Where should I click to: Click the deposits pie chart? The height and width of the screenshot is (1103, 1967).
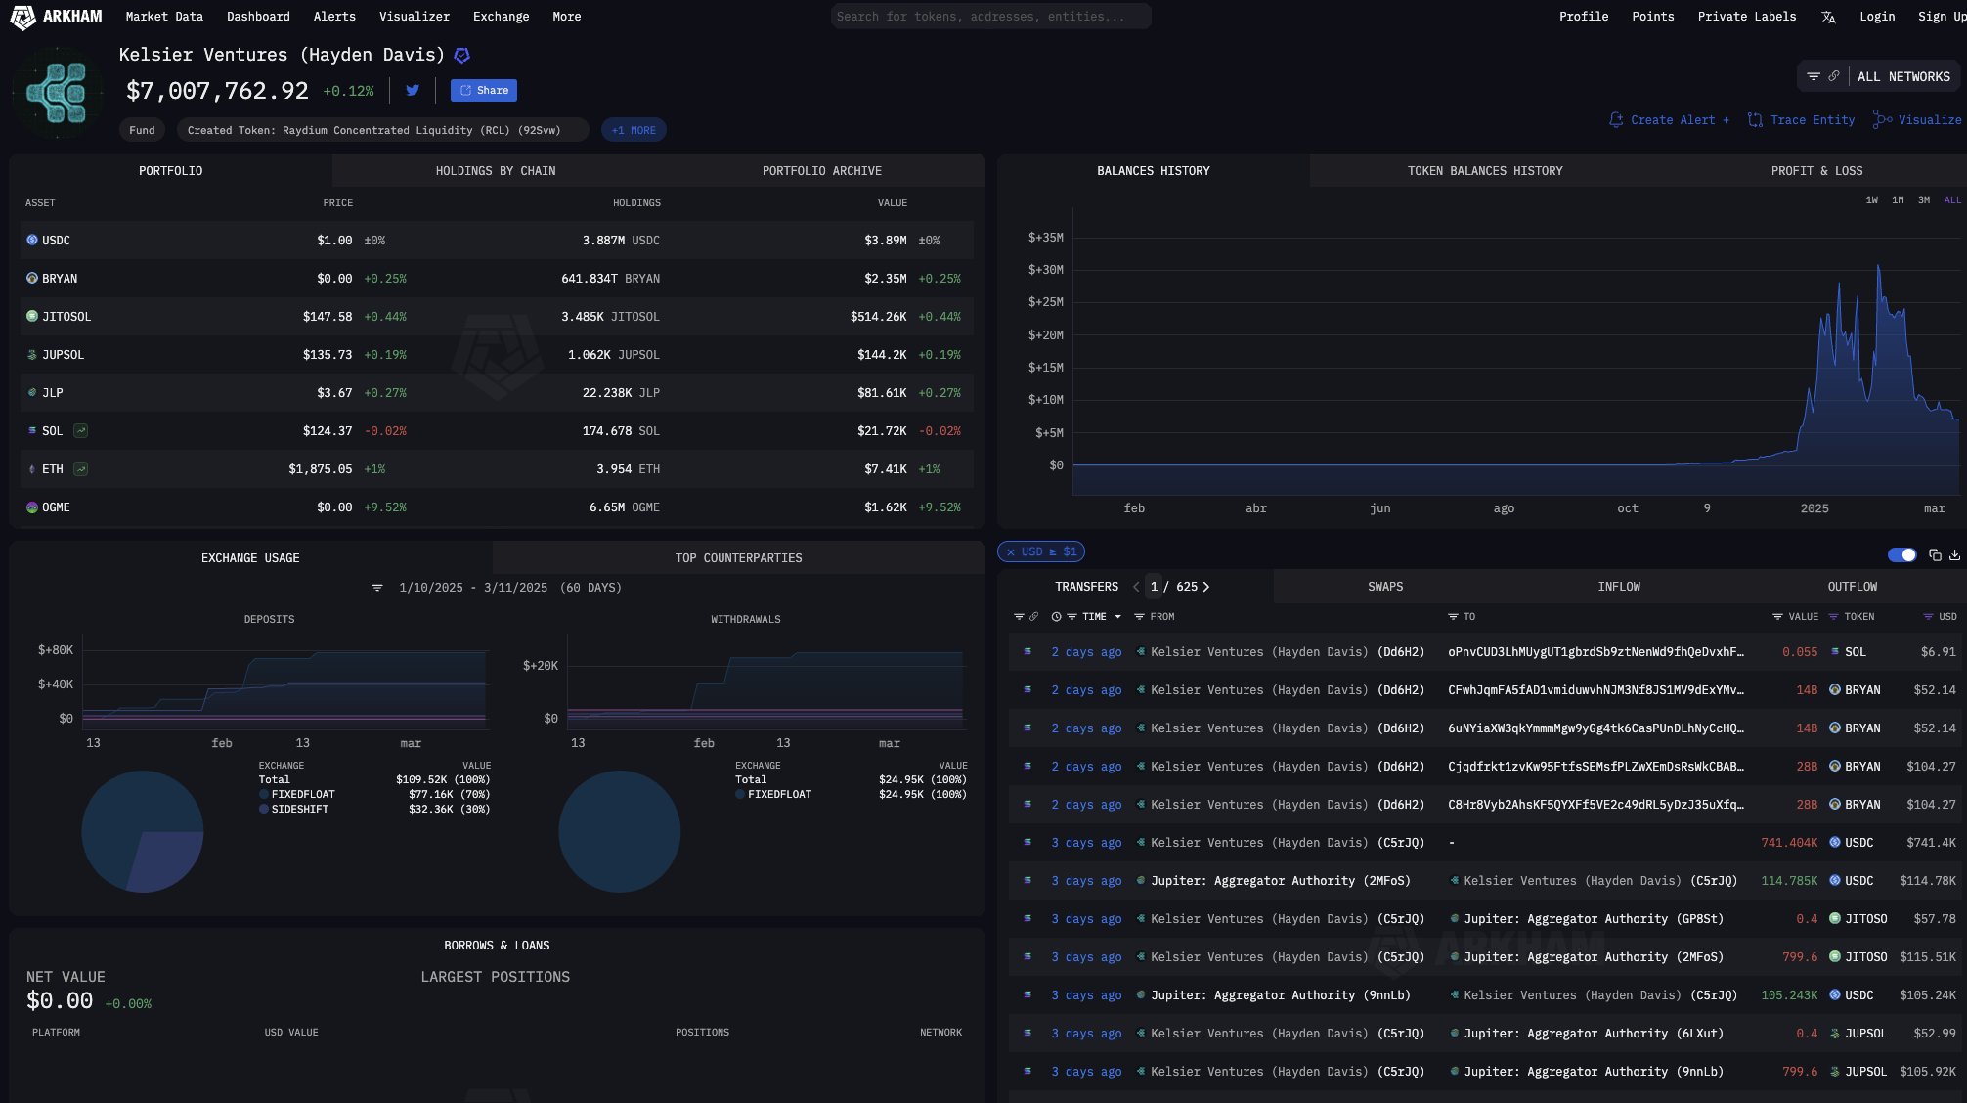pos(143,831)
